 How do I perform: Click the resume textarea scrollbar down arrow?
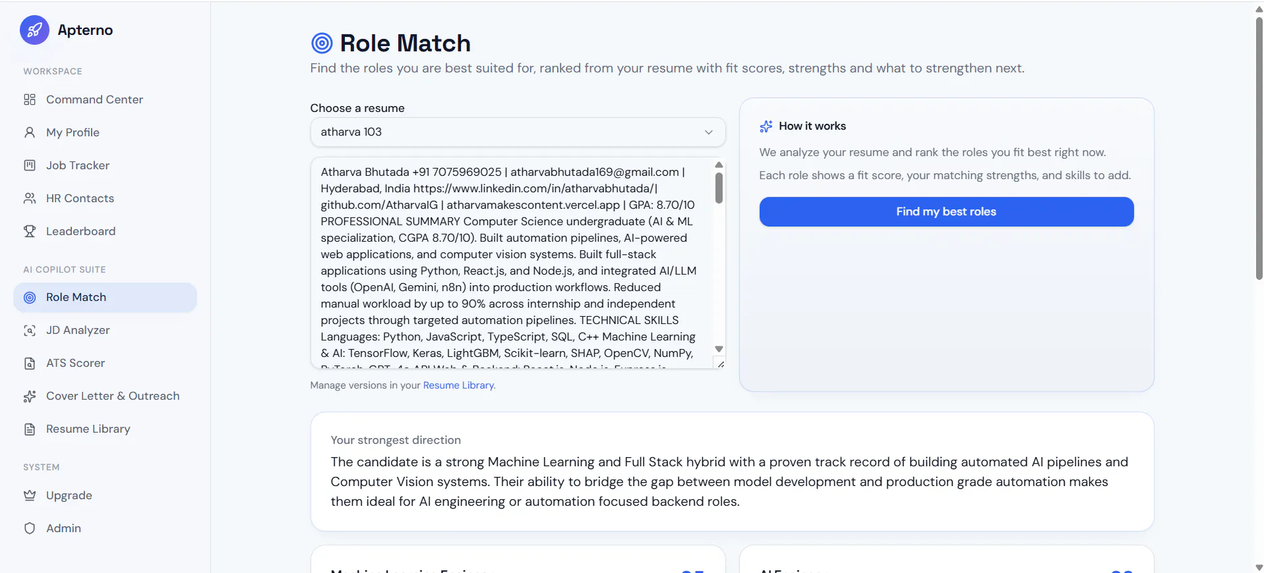[x=719, y=349]
